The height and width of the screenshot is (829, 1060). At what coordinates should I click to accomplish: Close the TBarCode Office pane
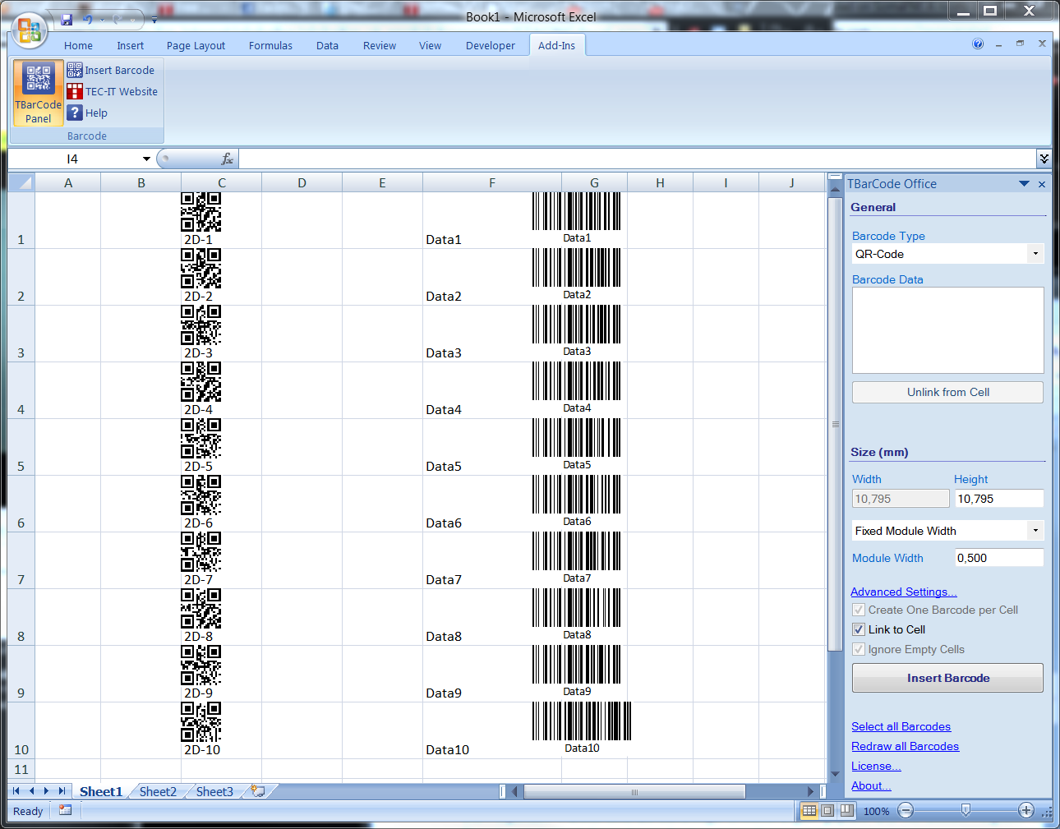click(x=1042, y=184)
